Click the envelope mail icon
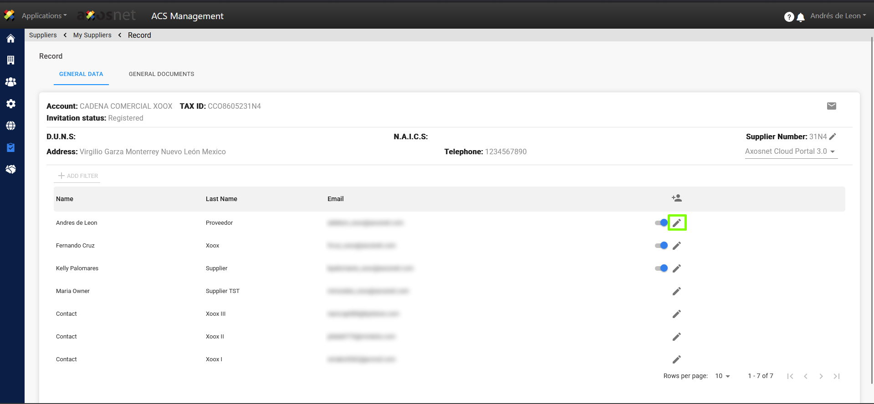The width and height of the screenshot is (874, 404). click(831, 106)
